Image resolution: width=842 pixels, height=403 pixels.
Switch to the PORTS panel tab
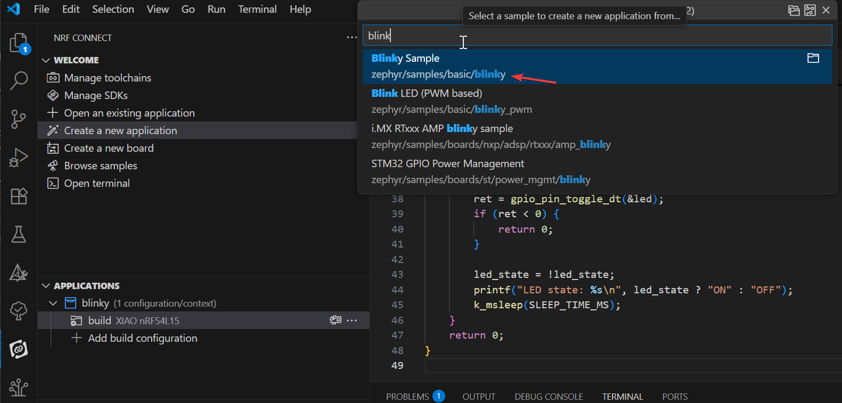(x=675, y=397)
